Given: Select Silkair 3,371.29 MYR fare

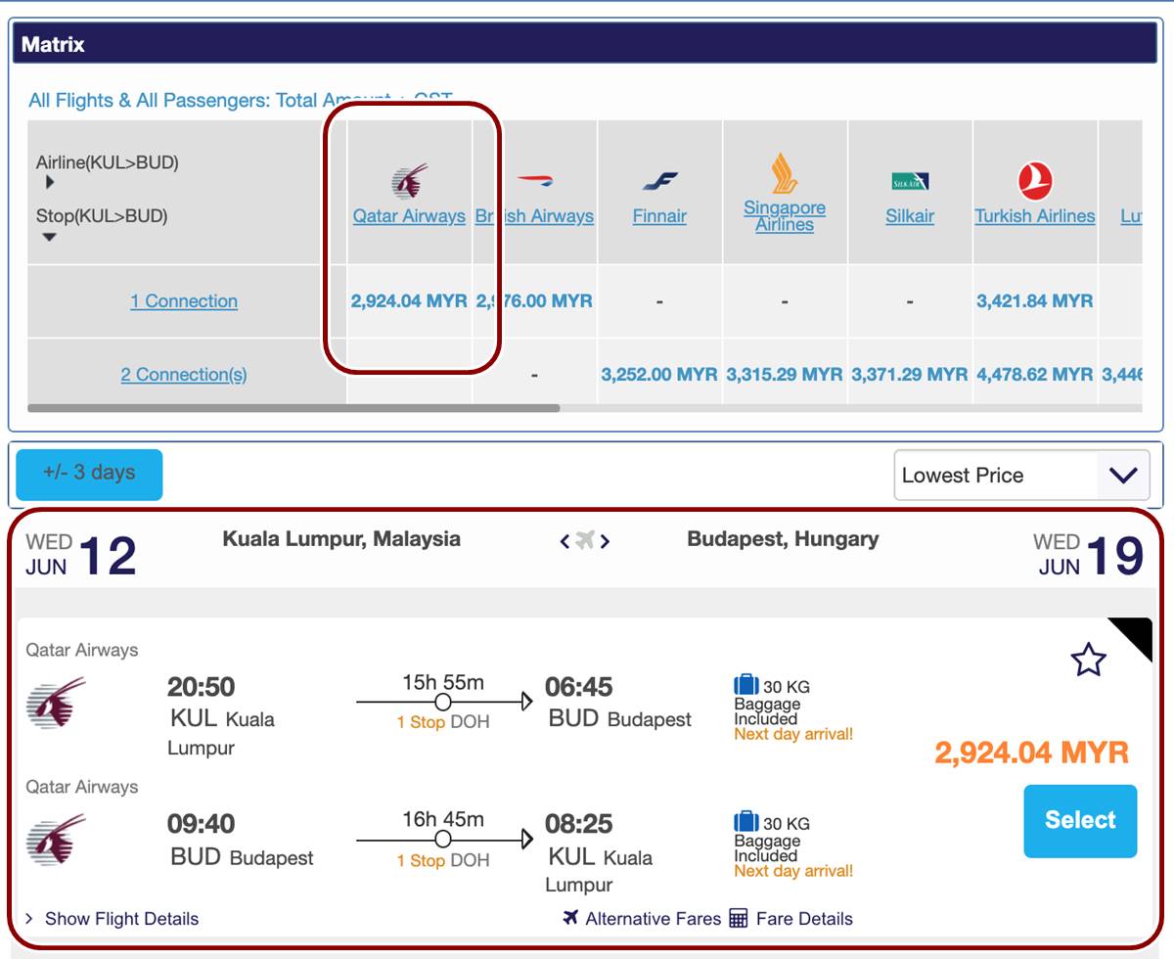Looking at the screenshot, I should coord(910,375).
